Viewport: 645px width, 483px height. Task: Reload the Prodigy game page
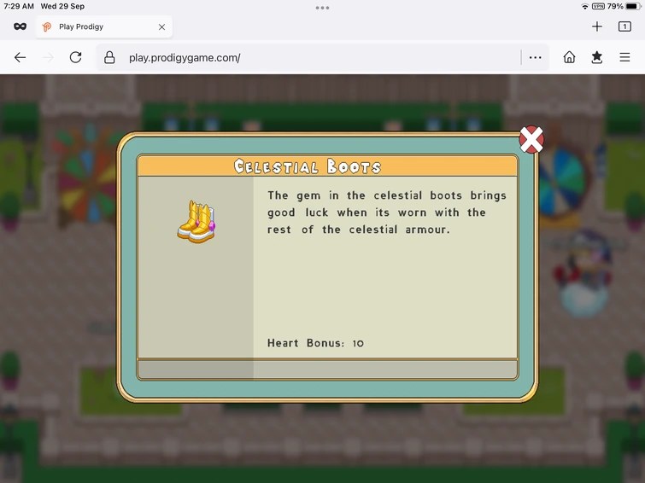(x=76, y=57)
